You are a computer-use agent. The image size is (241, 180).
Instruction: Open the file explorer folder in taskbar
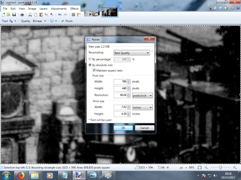35,175
